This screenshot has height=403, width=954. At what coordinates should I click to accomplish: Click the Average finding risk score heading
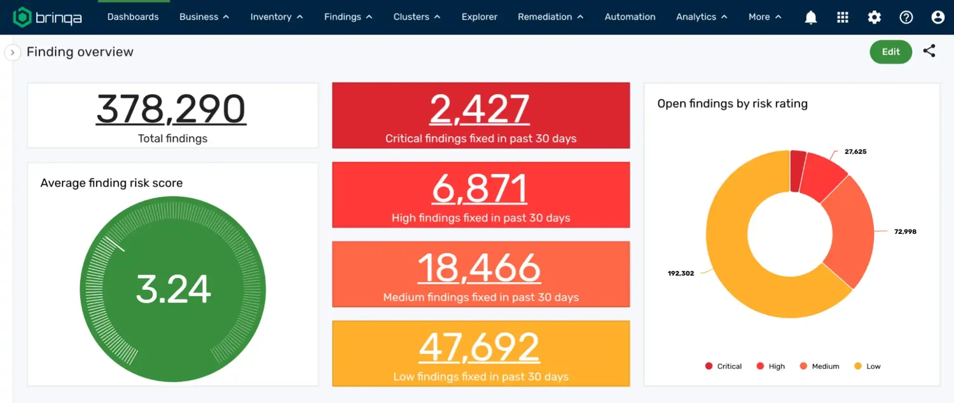(x=111, y=183)
